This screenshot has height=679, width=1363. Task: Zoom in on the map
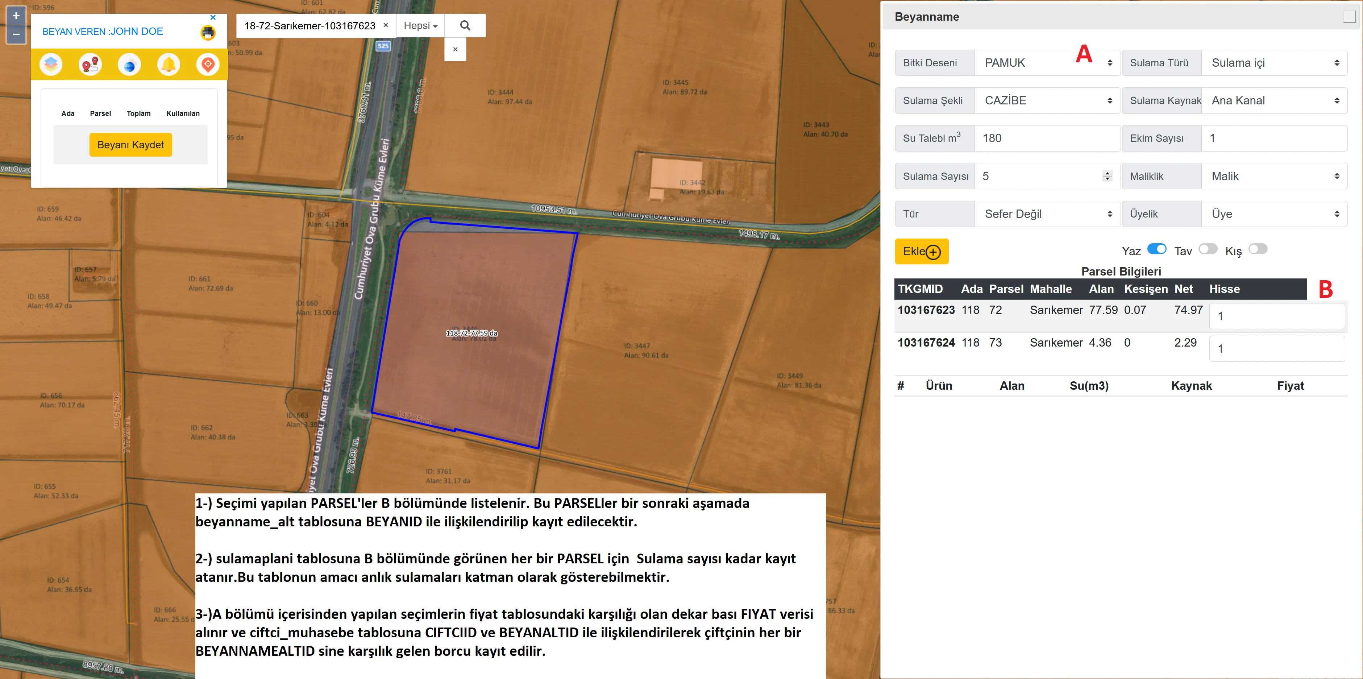click(x=16, y=16)
